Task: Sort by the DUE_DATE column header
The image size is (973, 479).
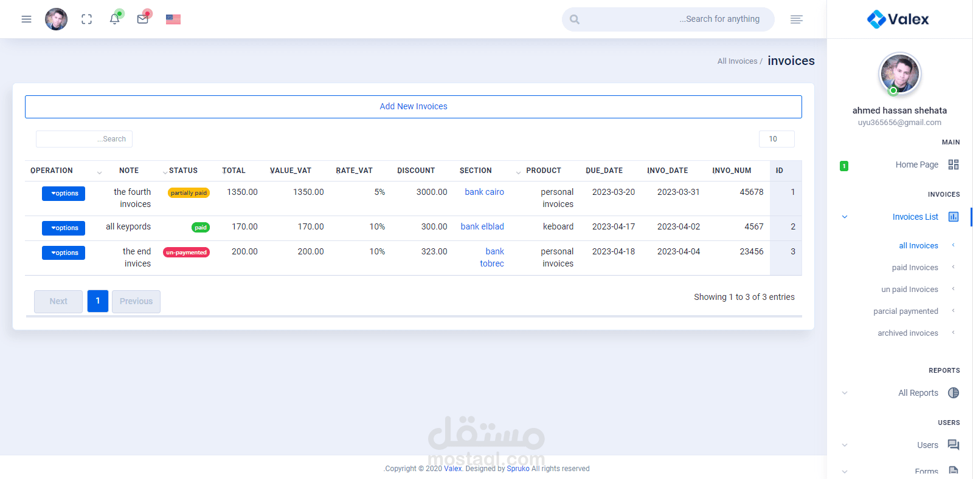Action: pyautogui.click(x=604, y=171)
